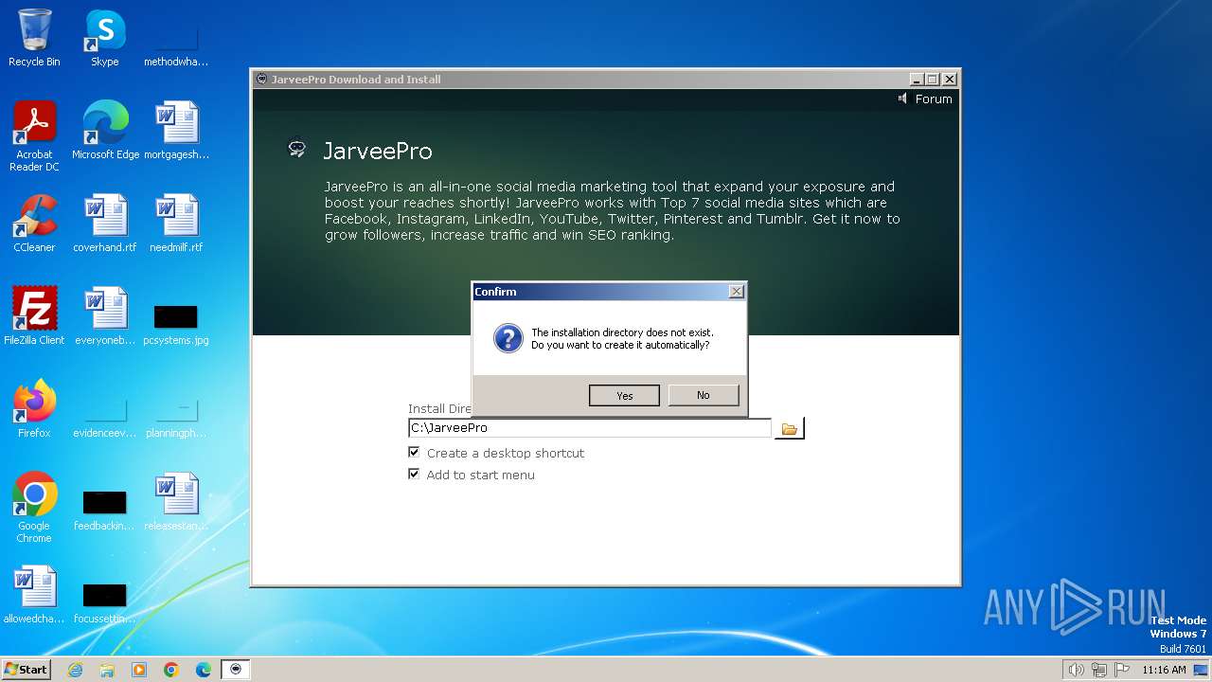Image resolution: width=1212 pixels, height=682 pixels.
Task: Click No in the Confirm dialog
Action: (x=703, y=395)
